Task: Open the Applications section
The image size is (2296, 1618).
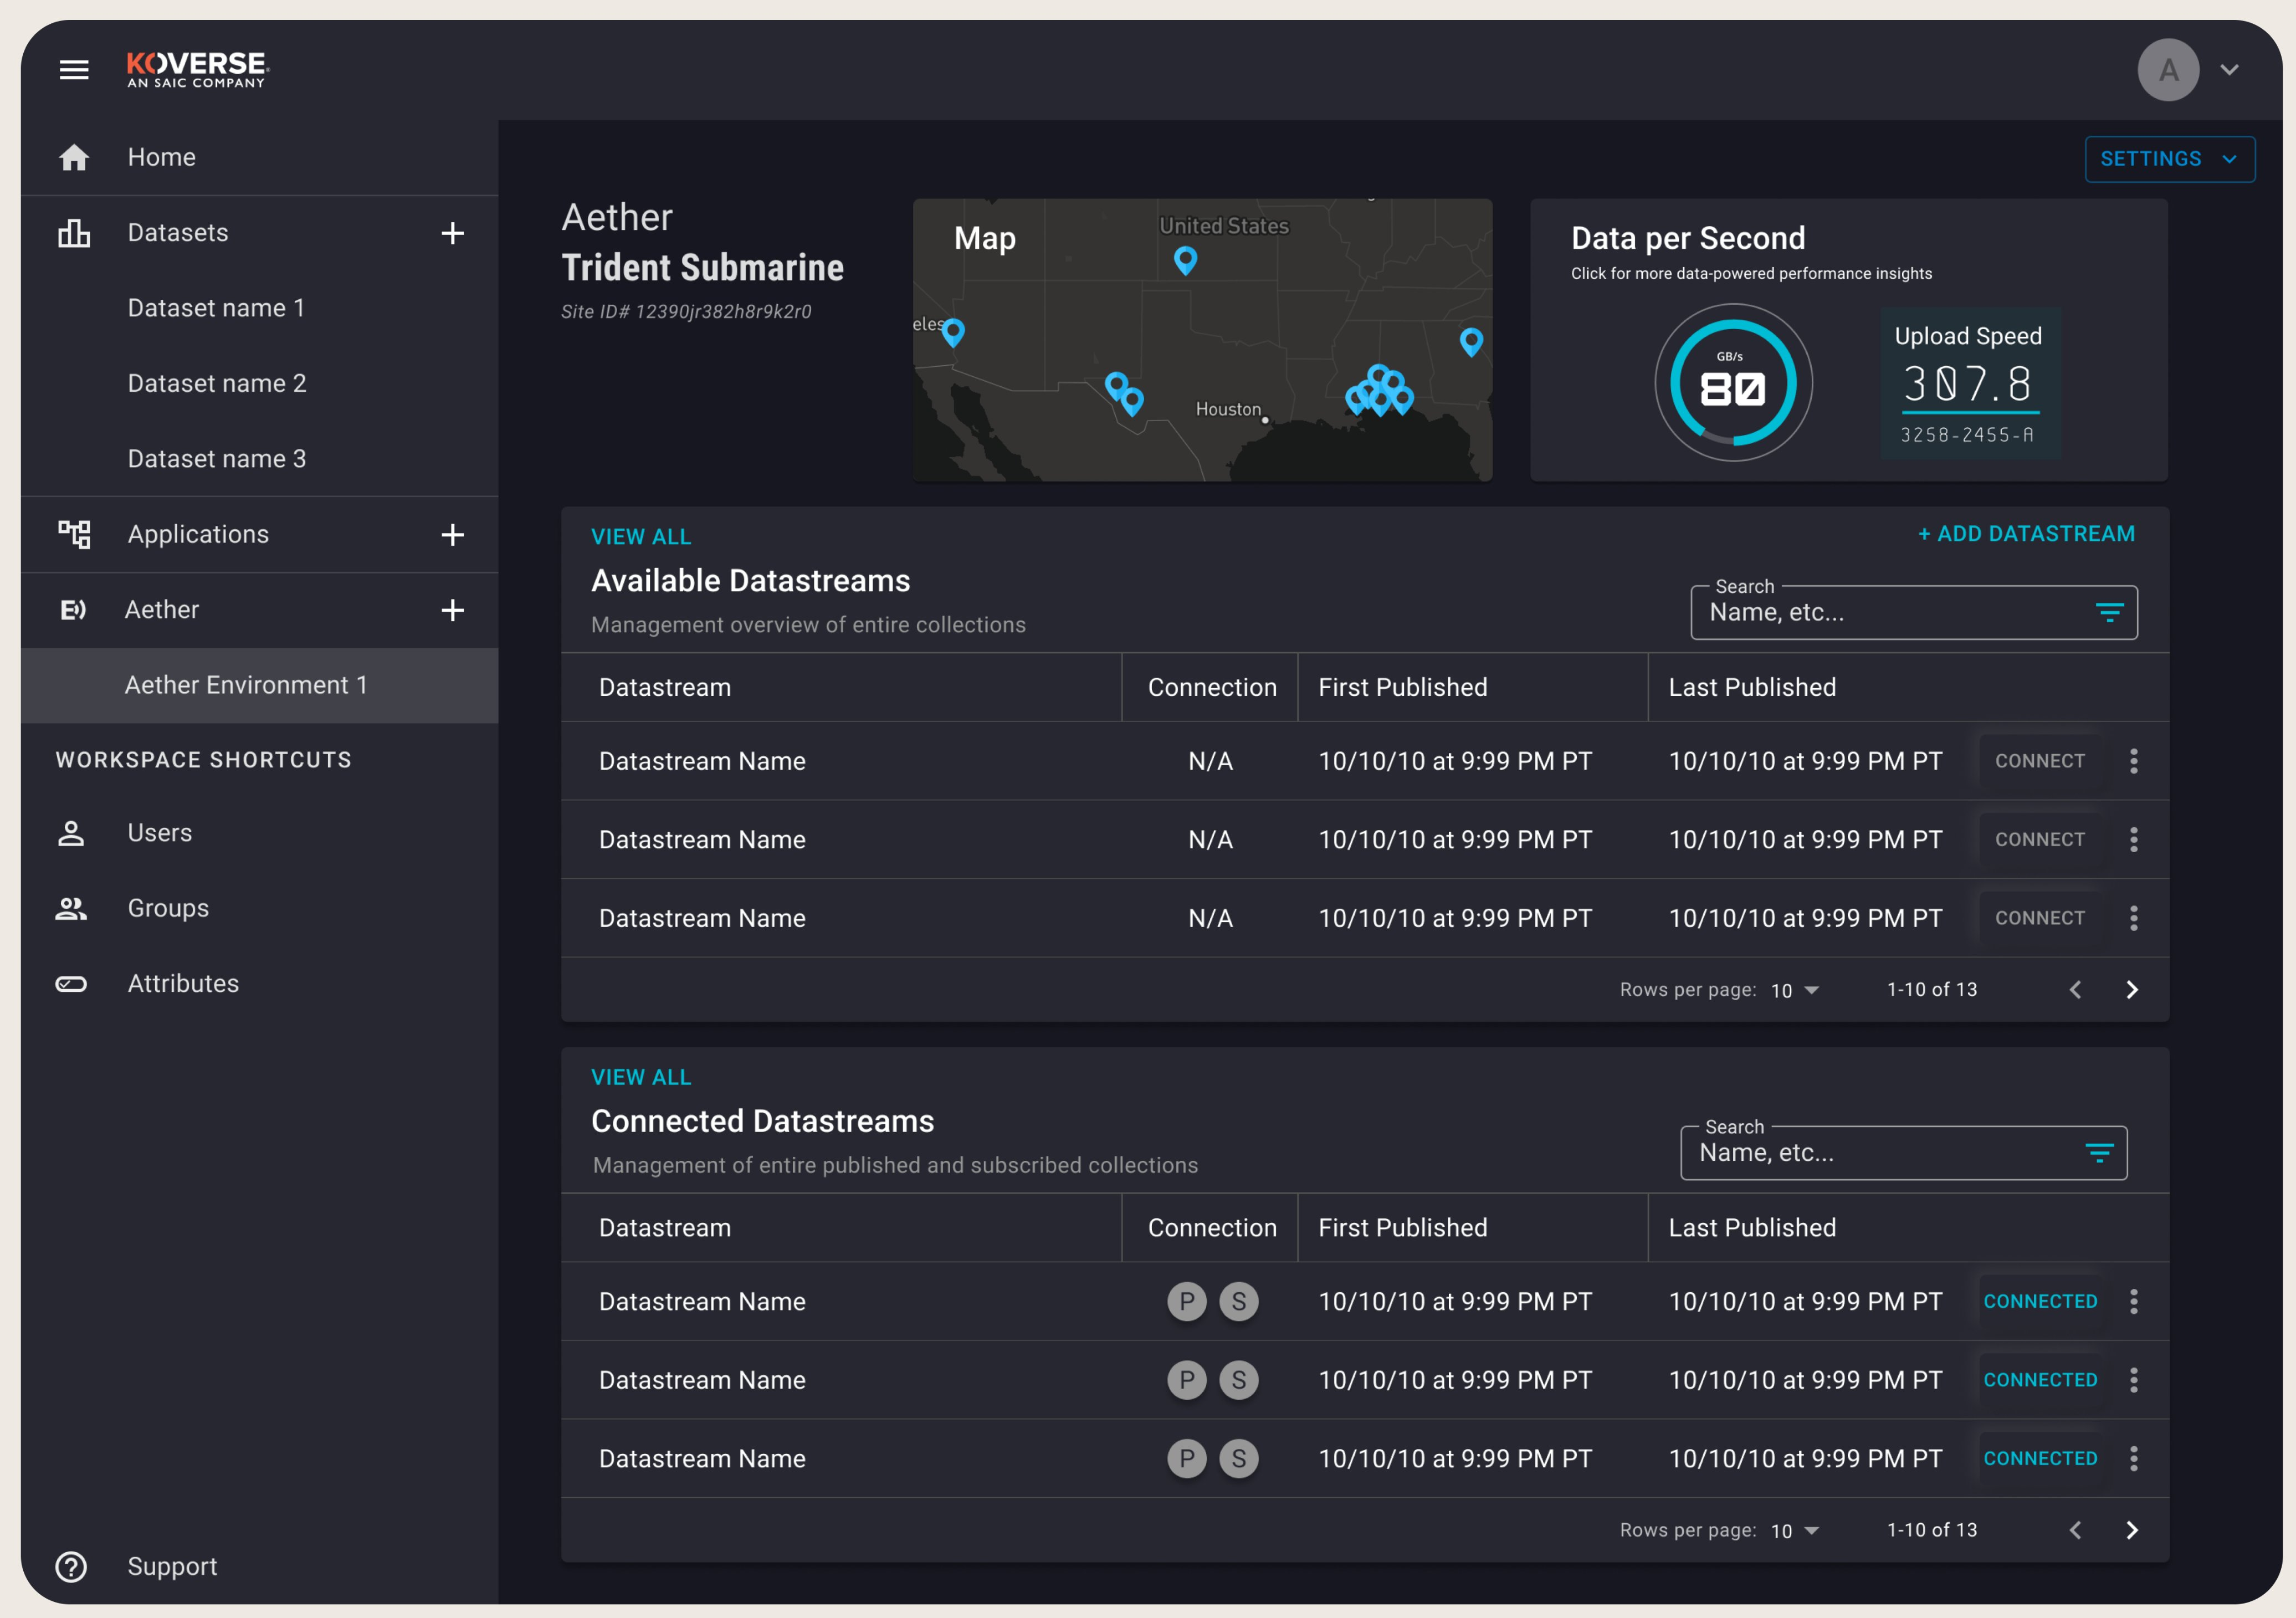Action: (198, 534)
